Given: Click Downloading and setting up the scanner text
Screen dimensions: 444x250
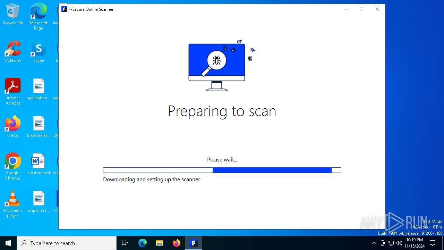Looking at the screenshot, I should (152, 180).
